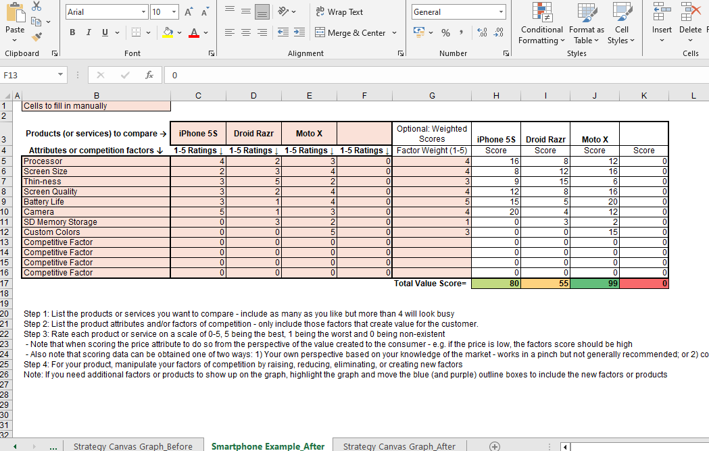Open the font size dropdown

(174, 12)
